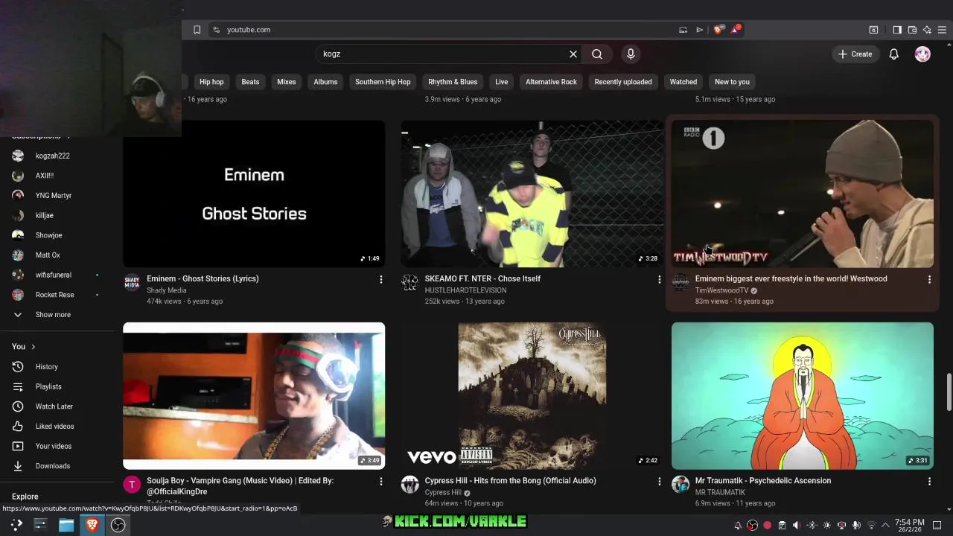Click the OBS Studio icon in the taskbar

[x=118, y=525]
